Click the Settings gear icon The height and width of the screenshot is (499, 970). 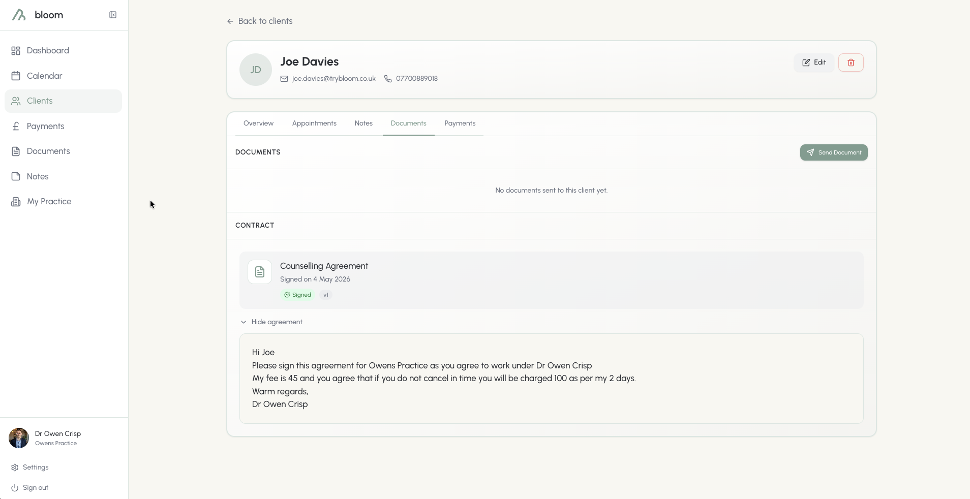tap(15, 467)
